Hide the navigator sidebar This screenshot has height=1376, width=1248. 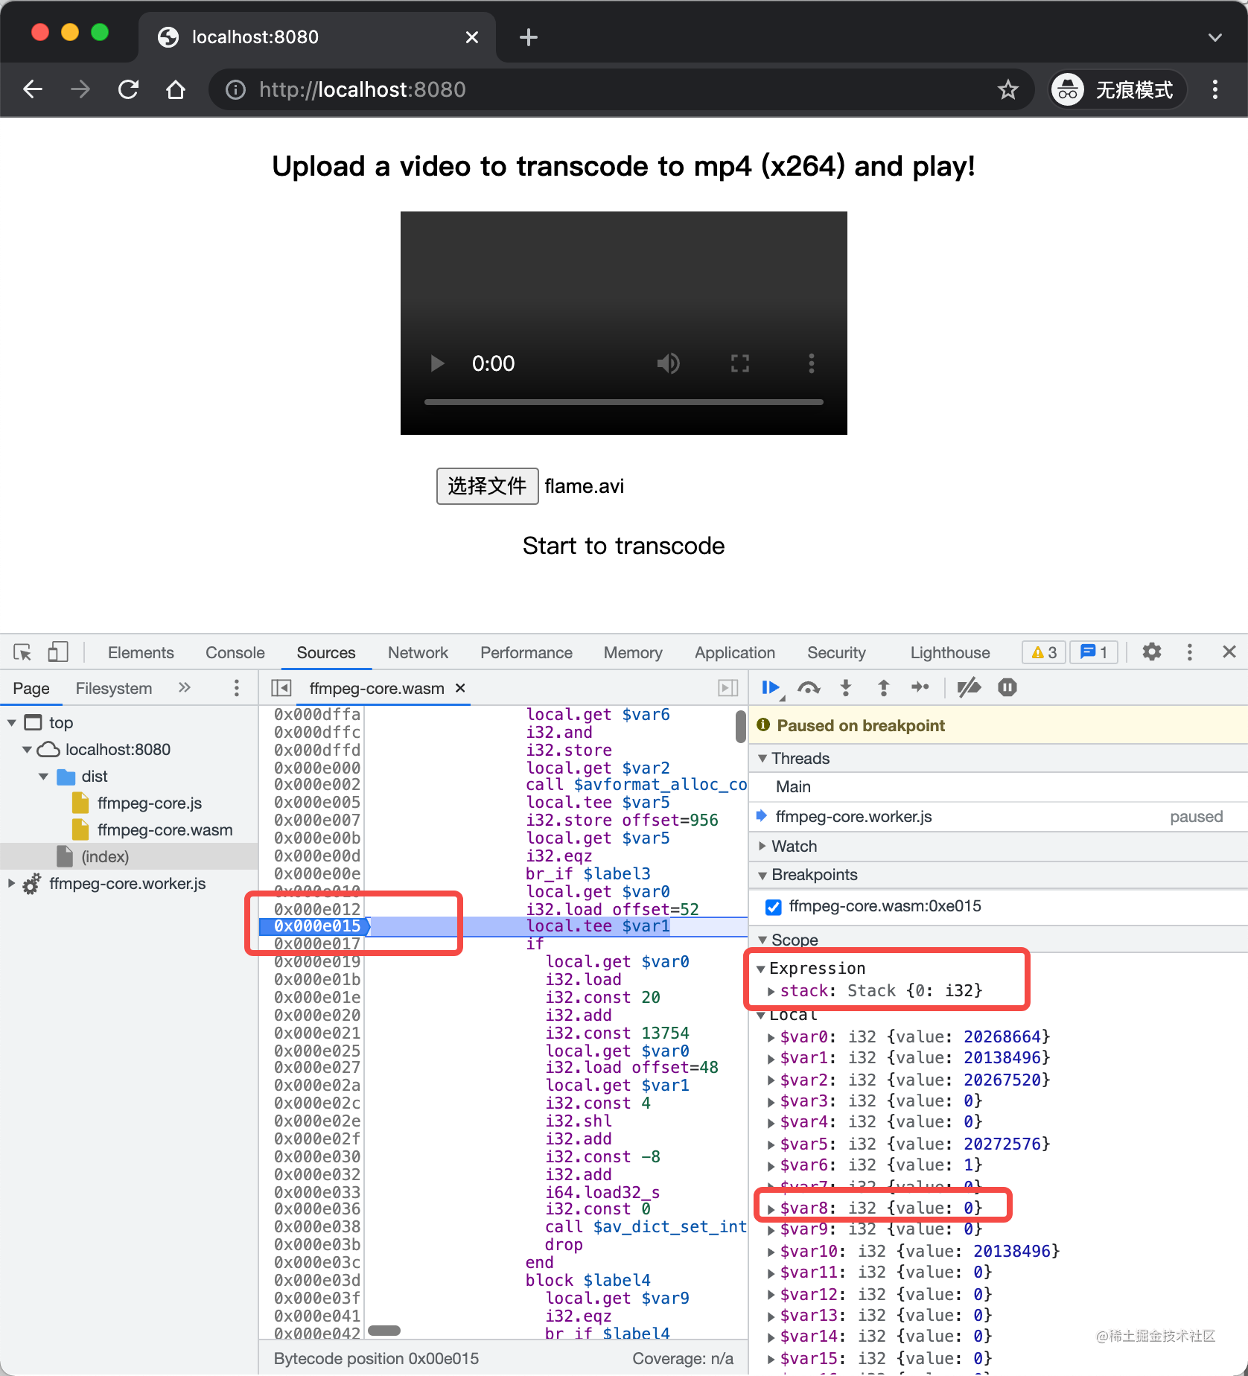pyautogui.click(x=281, y=688)
